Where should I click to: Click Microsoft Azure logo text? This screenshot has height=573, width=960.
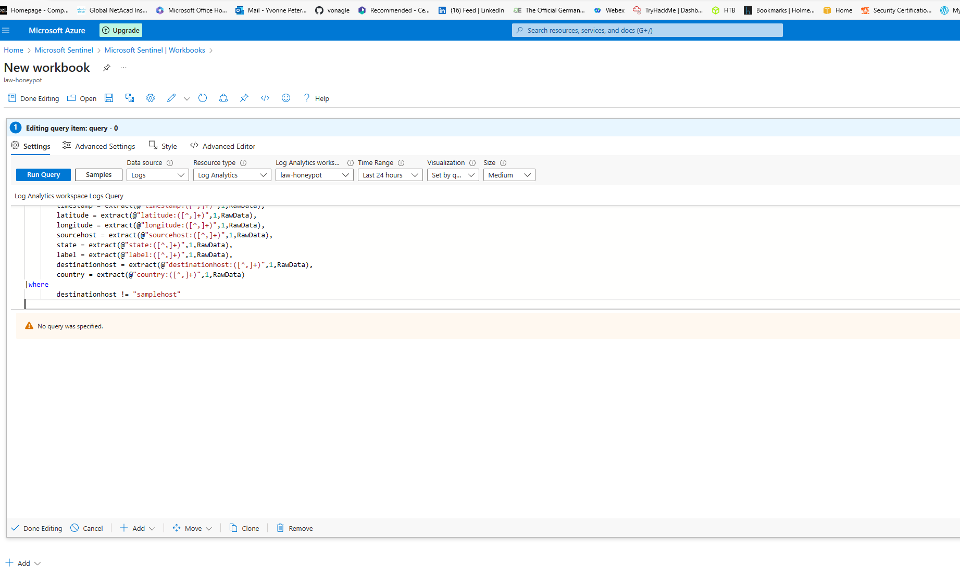point(57,30)
